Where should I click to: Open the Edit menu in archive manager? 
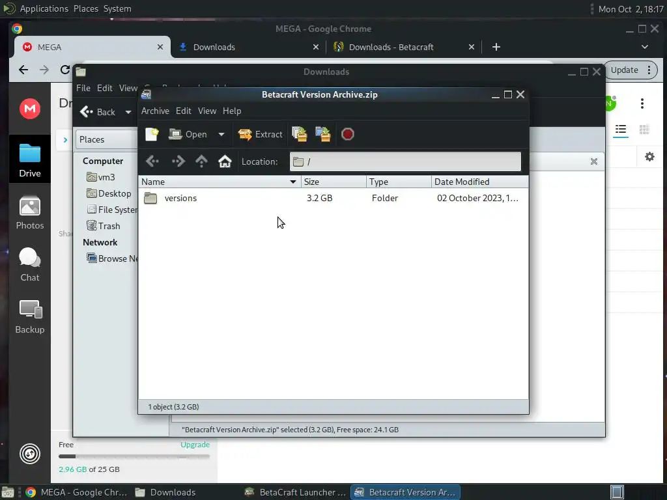pos(183,111)
